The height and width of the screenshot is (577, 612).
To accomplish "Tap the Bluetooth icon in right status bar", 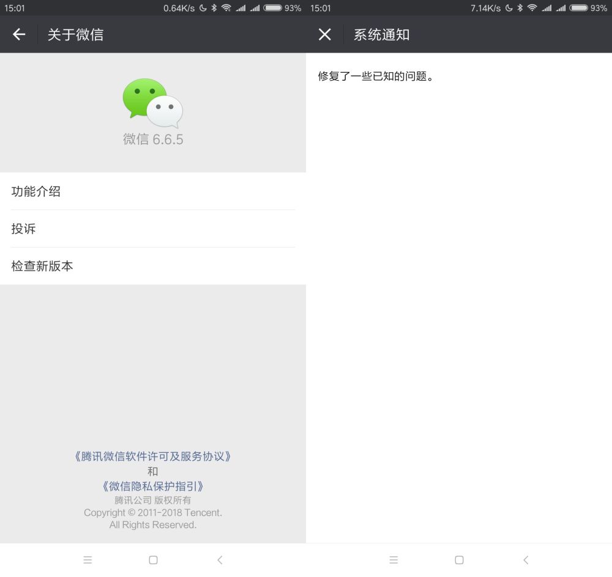I will [x=520, y=8].
